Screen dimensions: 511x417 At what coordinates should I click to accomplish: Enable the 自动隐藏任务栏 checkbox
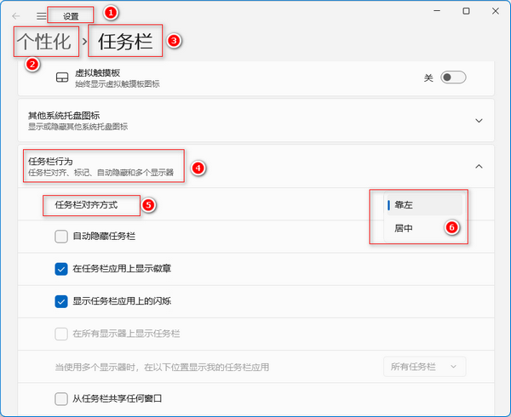[x=61, y=236]
